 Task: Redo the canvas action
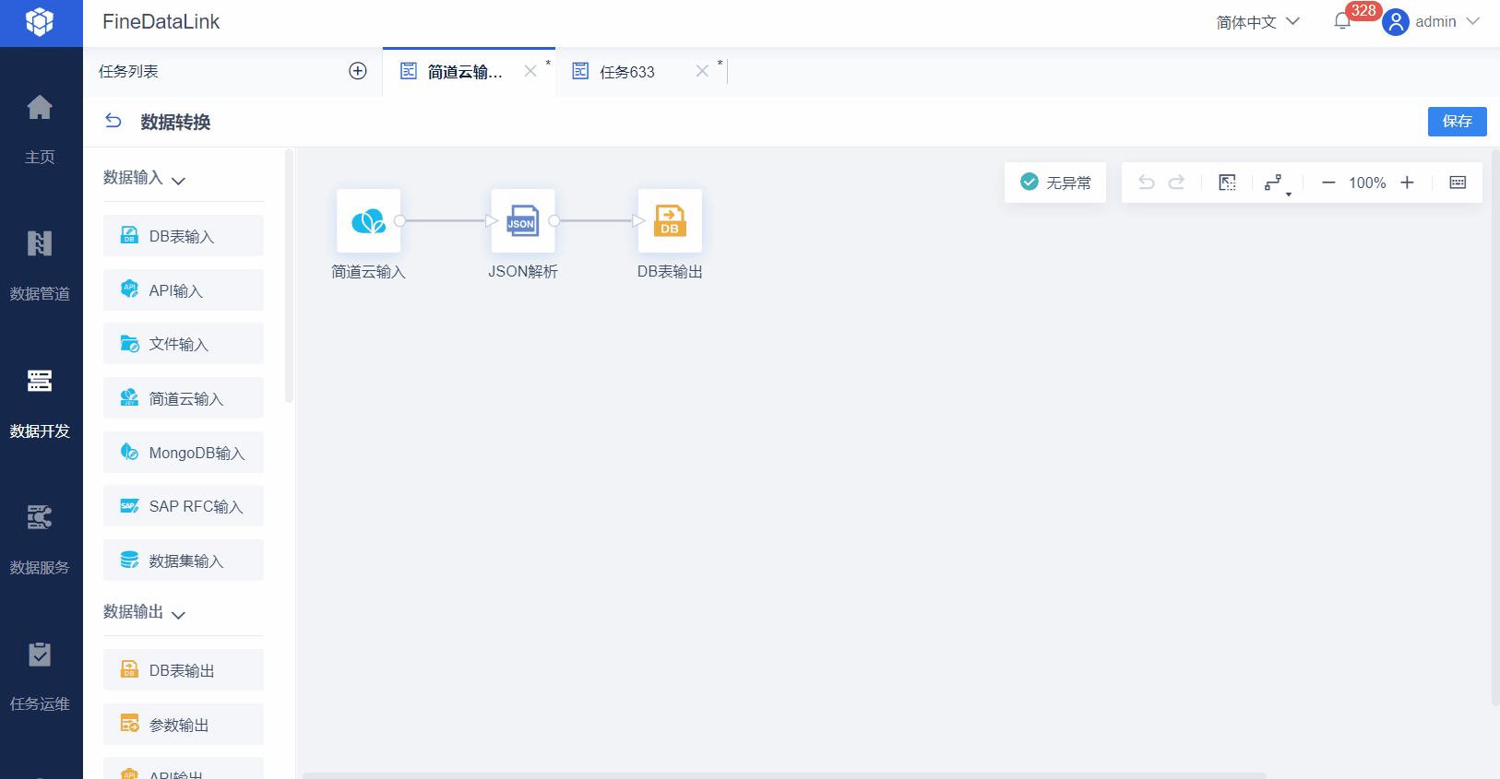(x=1176, y=183)
